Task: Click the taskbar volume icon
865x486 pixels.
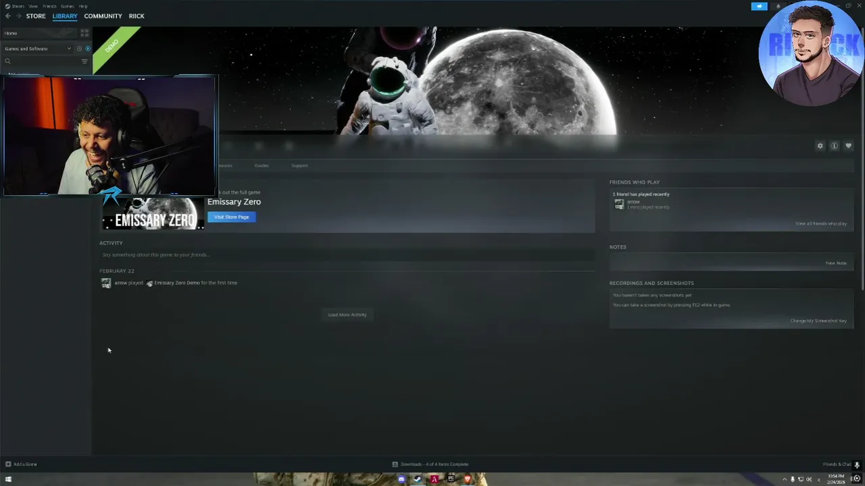Action: [809, 479]
